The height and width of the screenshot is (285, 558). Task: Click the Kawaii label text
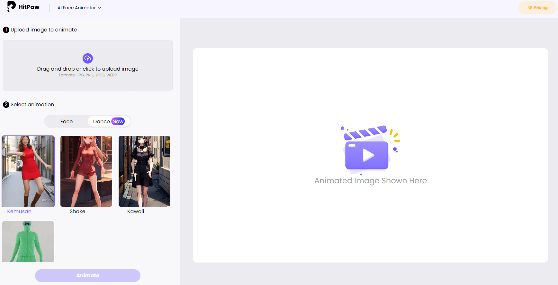(x=136, y=211)
